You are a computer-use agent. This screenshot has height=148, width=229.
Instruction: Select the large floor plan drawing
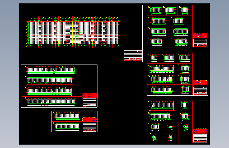(x=73, y=32)
